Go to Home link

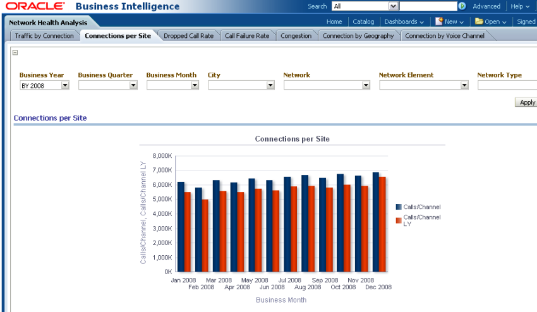pos(334,21)
